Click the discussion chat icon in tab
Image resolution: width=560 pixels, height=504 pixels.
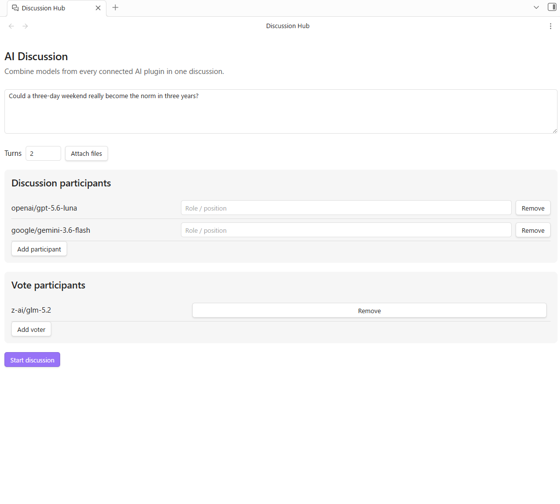pyautogui.click(x=15, y=8)
